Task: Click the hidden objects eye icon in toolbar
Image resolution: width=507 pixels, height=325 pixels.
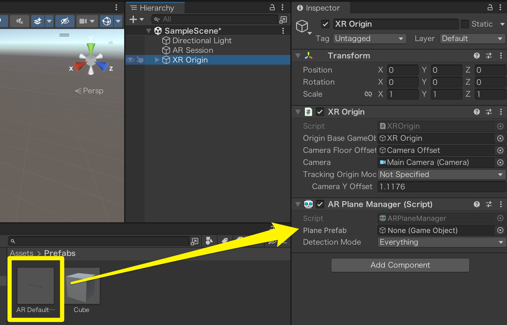Action: (x=65, y=21)
